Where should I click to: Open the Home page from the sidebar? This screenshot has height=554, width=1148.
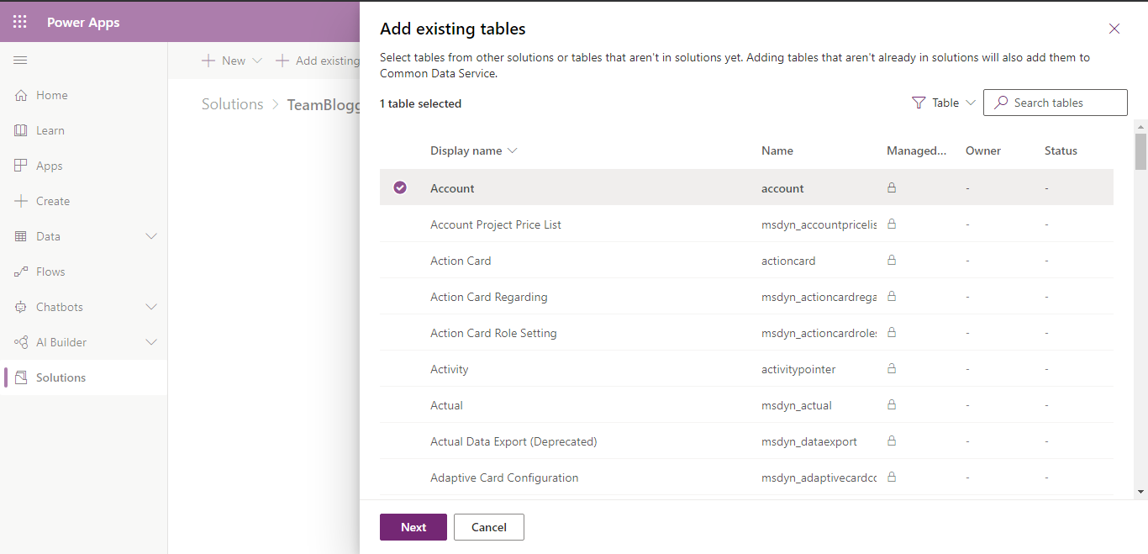click(x=48, y=95)
